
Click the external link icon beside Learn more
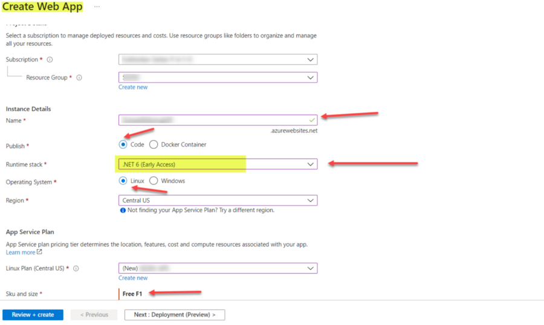[39, 252]
